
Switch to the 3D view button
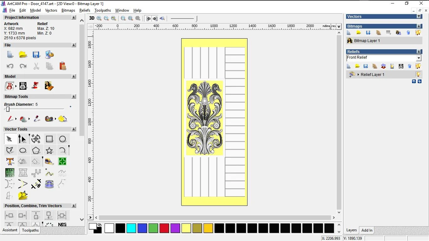(92, 18)
